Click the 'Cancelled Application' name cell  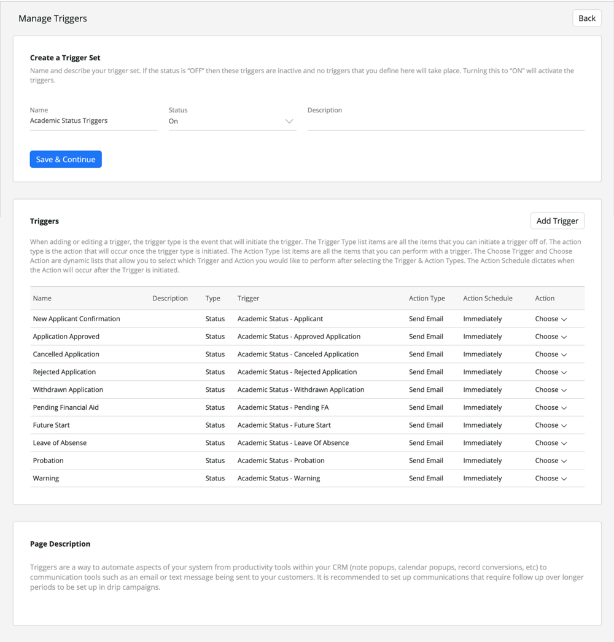coord(66,354)
